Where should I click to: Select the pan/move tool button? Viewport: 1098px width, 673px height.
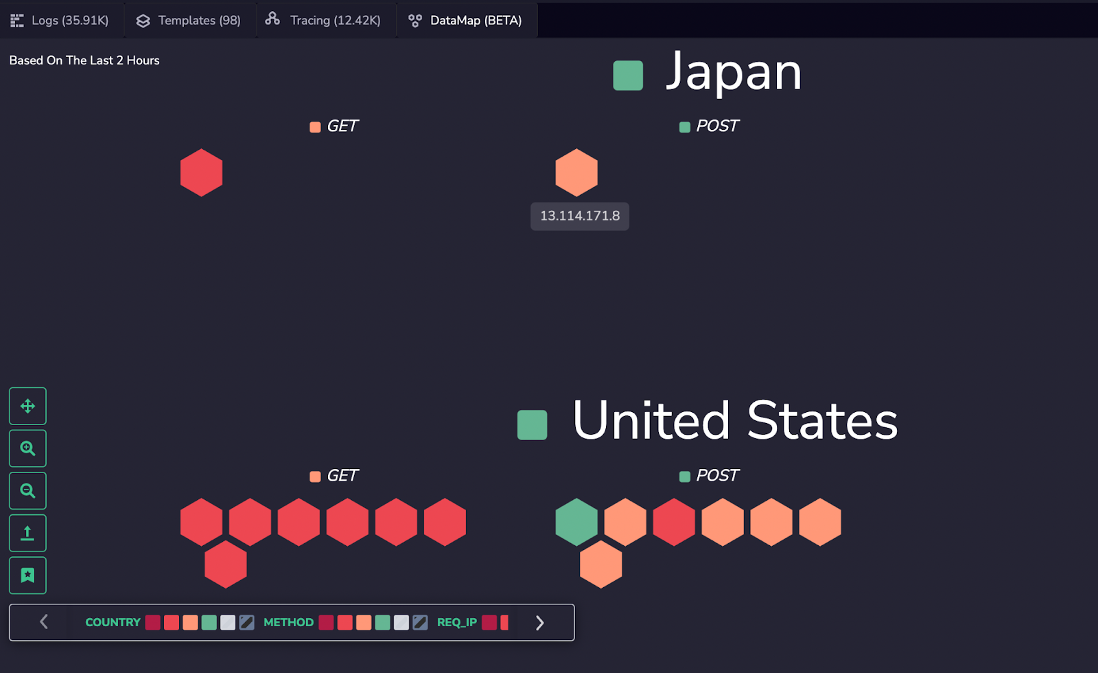(27, 406)
